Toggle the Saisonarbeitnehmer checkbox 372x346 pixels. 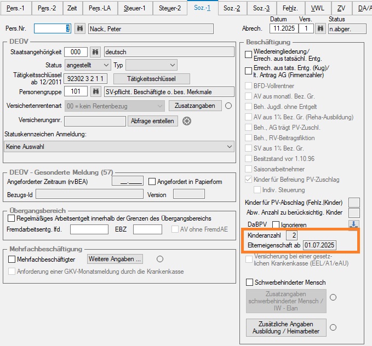[248, 169]
